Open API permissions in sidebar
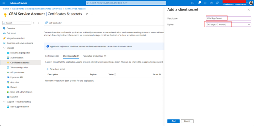The width and height of the screenshot is (254, 126). [17, 72]
